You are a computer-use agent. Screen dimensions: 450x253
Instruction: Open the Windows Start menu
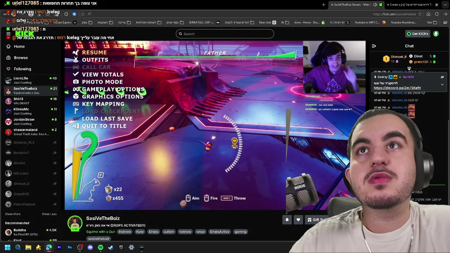[7, 247]
